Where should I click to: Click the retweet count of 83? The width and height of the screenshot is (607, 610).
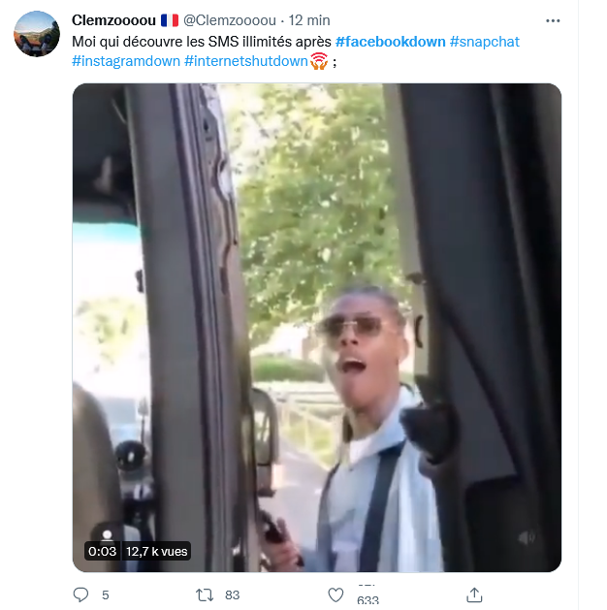(x=232, y=594)
